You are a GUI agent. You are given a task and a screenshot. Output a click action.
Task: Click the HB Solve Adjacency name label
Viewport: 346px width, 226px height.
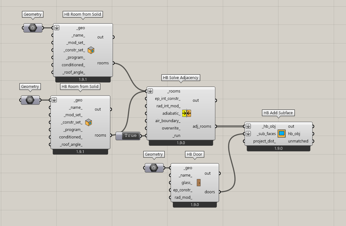click(181, 78)
